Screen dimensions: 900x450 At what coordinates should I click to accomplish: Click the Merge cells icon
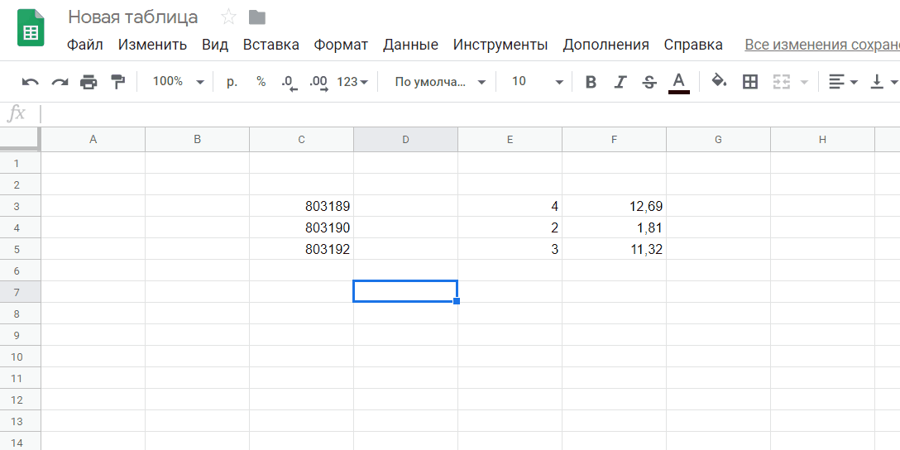(781, 82)
